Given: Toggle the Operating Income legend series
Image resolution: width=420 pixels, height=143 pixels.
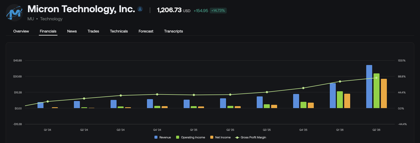Looking at the screenshot, I should pyautogui.click(x=191, y=137).
